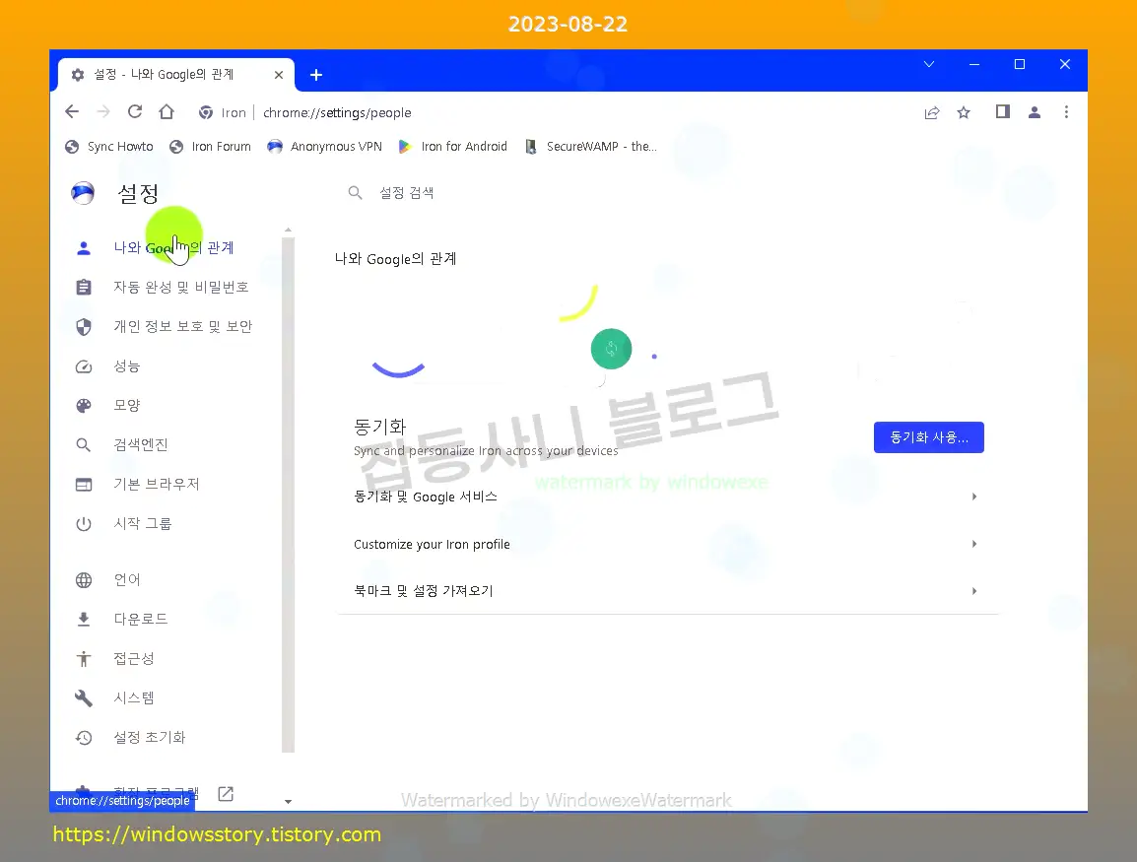1137x862 pixels.
Task: Open the tab search chevron
Action: (x=929, y=64)
